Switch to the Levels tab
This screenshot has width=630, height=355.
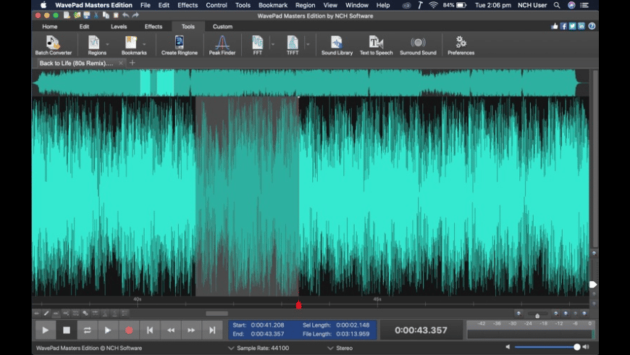(119, 26)
